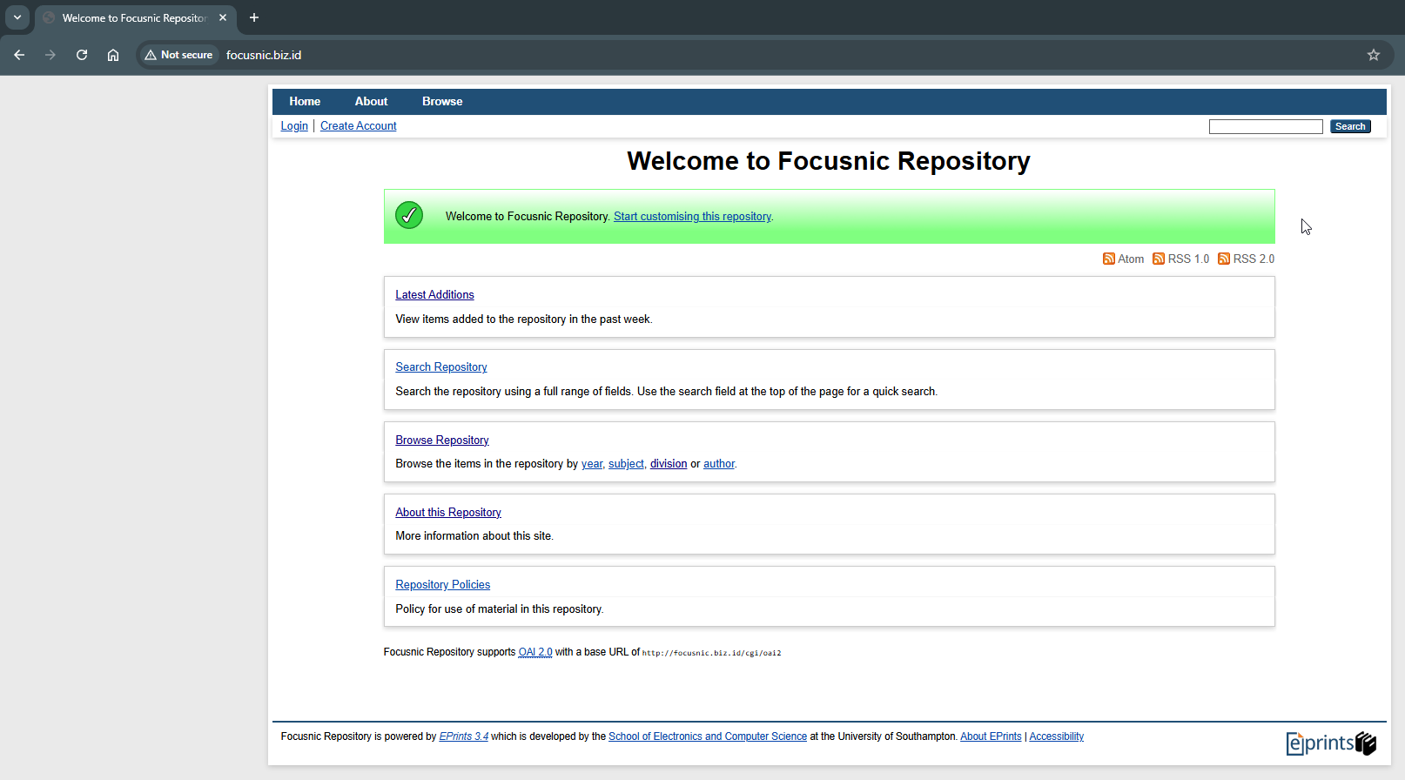Open the Browse menu
Screen dimensions: 1405x780
442,102
